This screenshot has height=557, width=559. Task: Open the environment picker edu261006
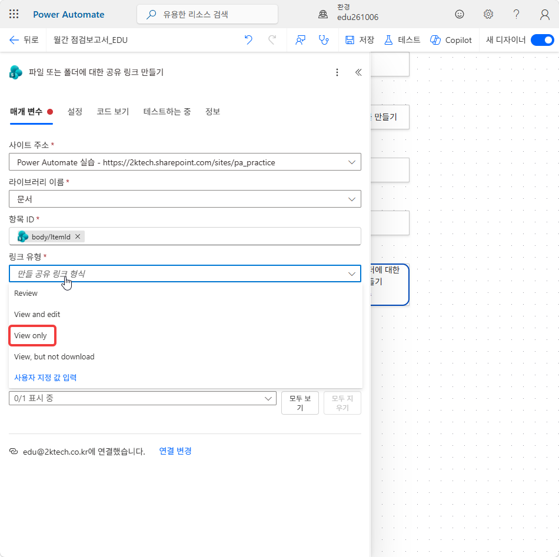348,13
